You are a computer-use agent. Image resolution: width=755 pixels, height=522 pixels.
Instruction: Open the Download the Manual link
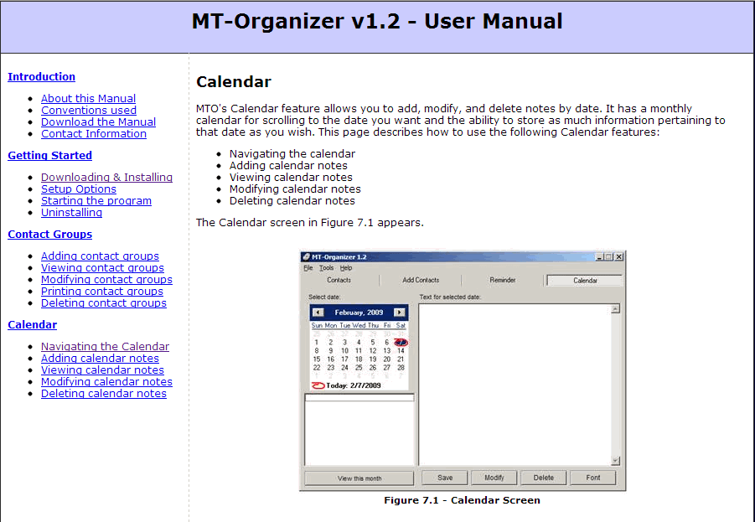coord(98,121)
